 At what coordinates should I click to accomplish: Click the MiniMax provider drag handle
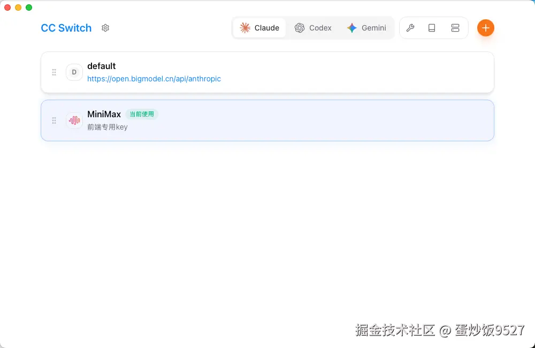coord(54,120)
